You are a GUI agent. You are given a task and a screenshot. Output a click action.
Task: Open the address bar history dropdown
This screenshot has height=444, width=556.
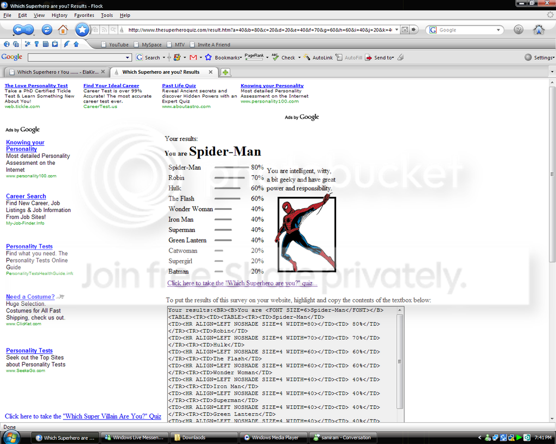coord(396,30)
